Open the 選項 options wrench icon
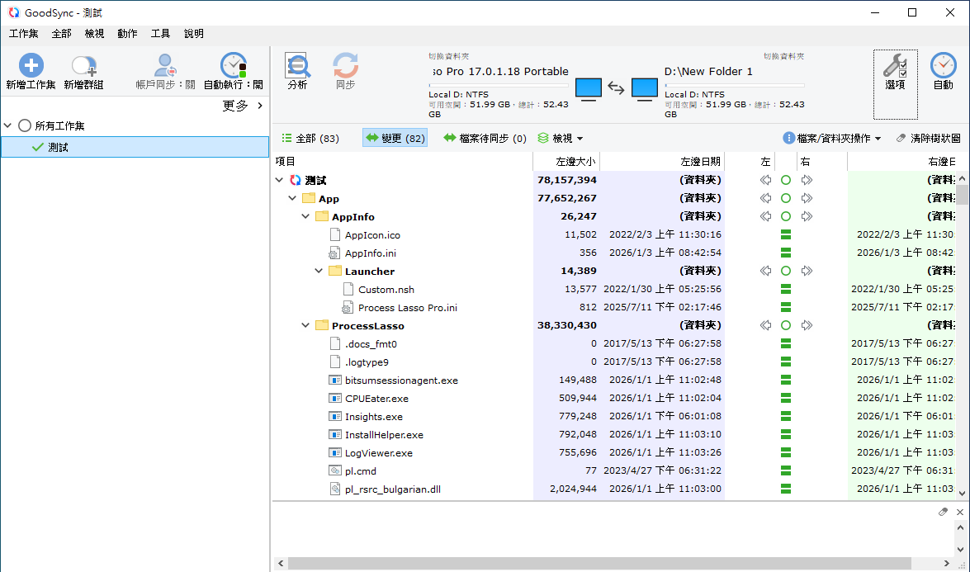Screen dimensions: 970x572 click(x=895, y=65)
